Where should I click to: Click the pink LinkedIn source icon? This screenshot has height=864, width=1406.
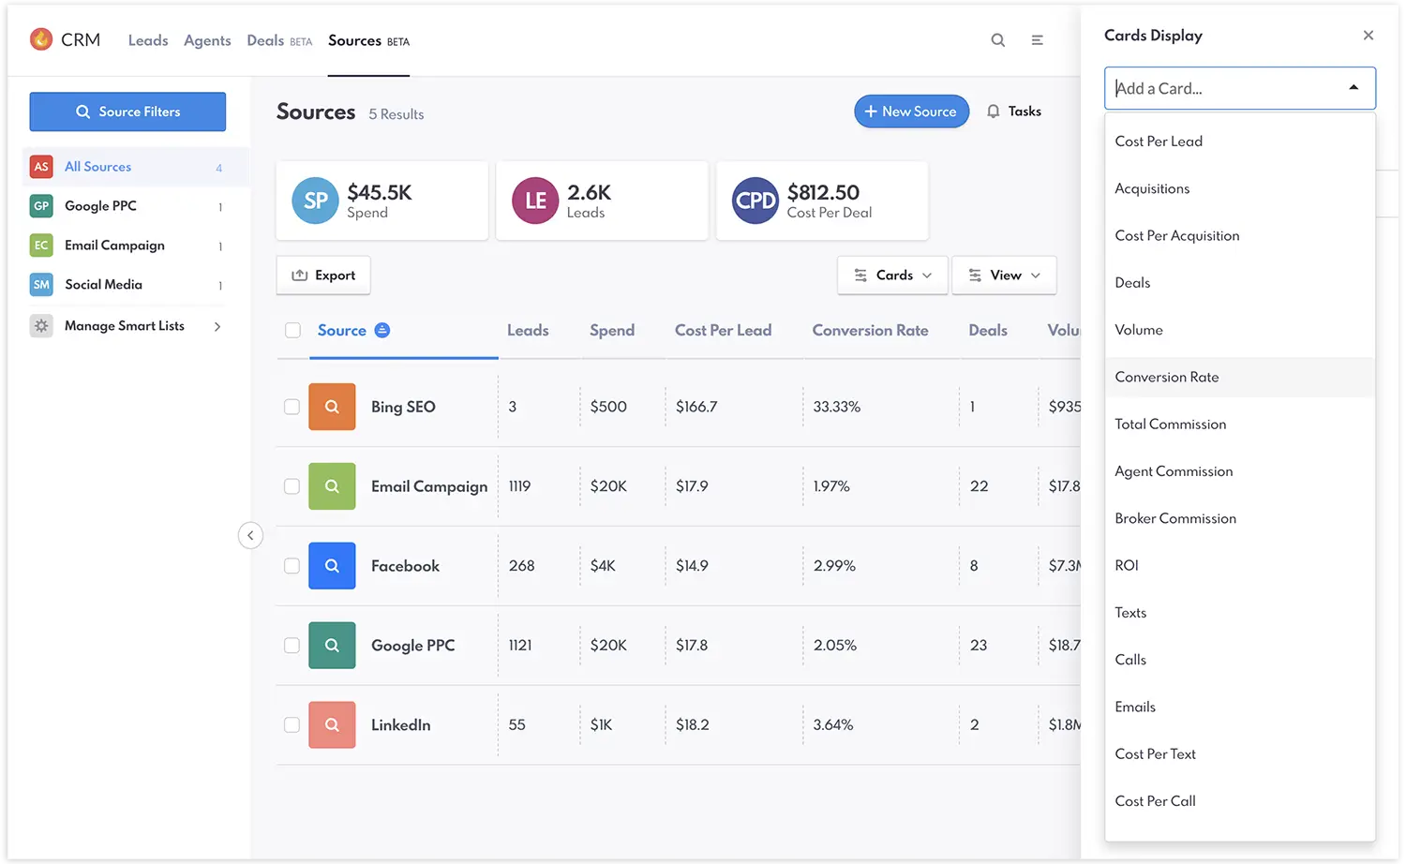[x=332, y=724]
